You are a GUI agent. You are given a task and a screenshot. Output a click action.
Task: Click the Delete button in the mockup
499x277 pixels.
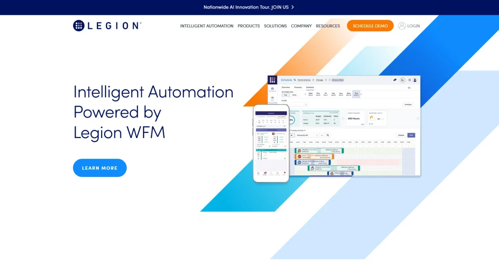pyautogui.click(x=401, y=136)
